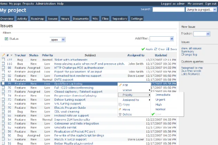
Task: Choose Urgent priority
Action: [160, 100]
